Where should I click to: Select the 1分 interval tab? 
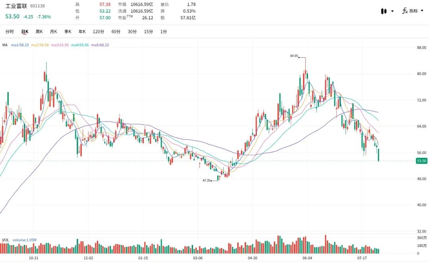coord(164,32)
